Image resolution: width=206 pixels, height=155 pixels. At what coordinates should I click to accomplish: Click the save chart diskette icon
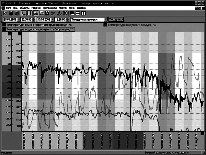coord(36,13)
